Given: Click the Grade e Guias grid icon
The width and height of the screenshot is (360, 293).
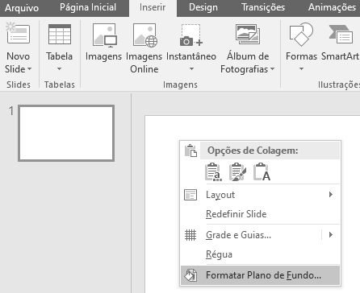Looking at the screenshot, I should [x=190, y=235].
